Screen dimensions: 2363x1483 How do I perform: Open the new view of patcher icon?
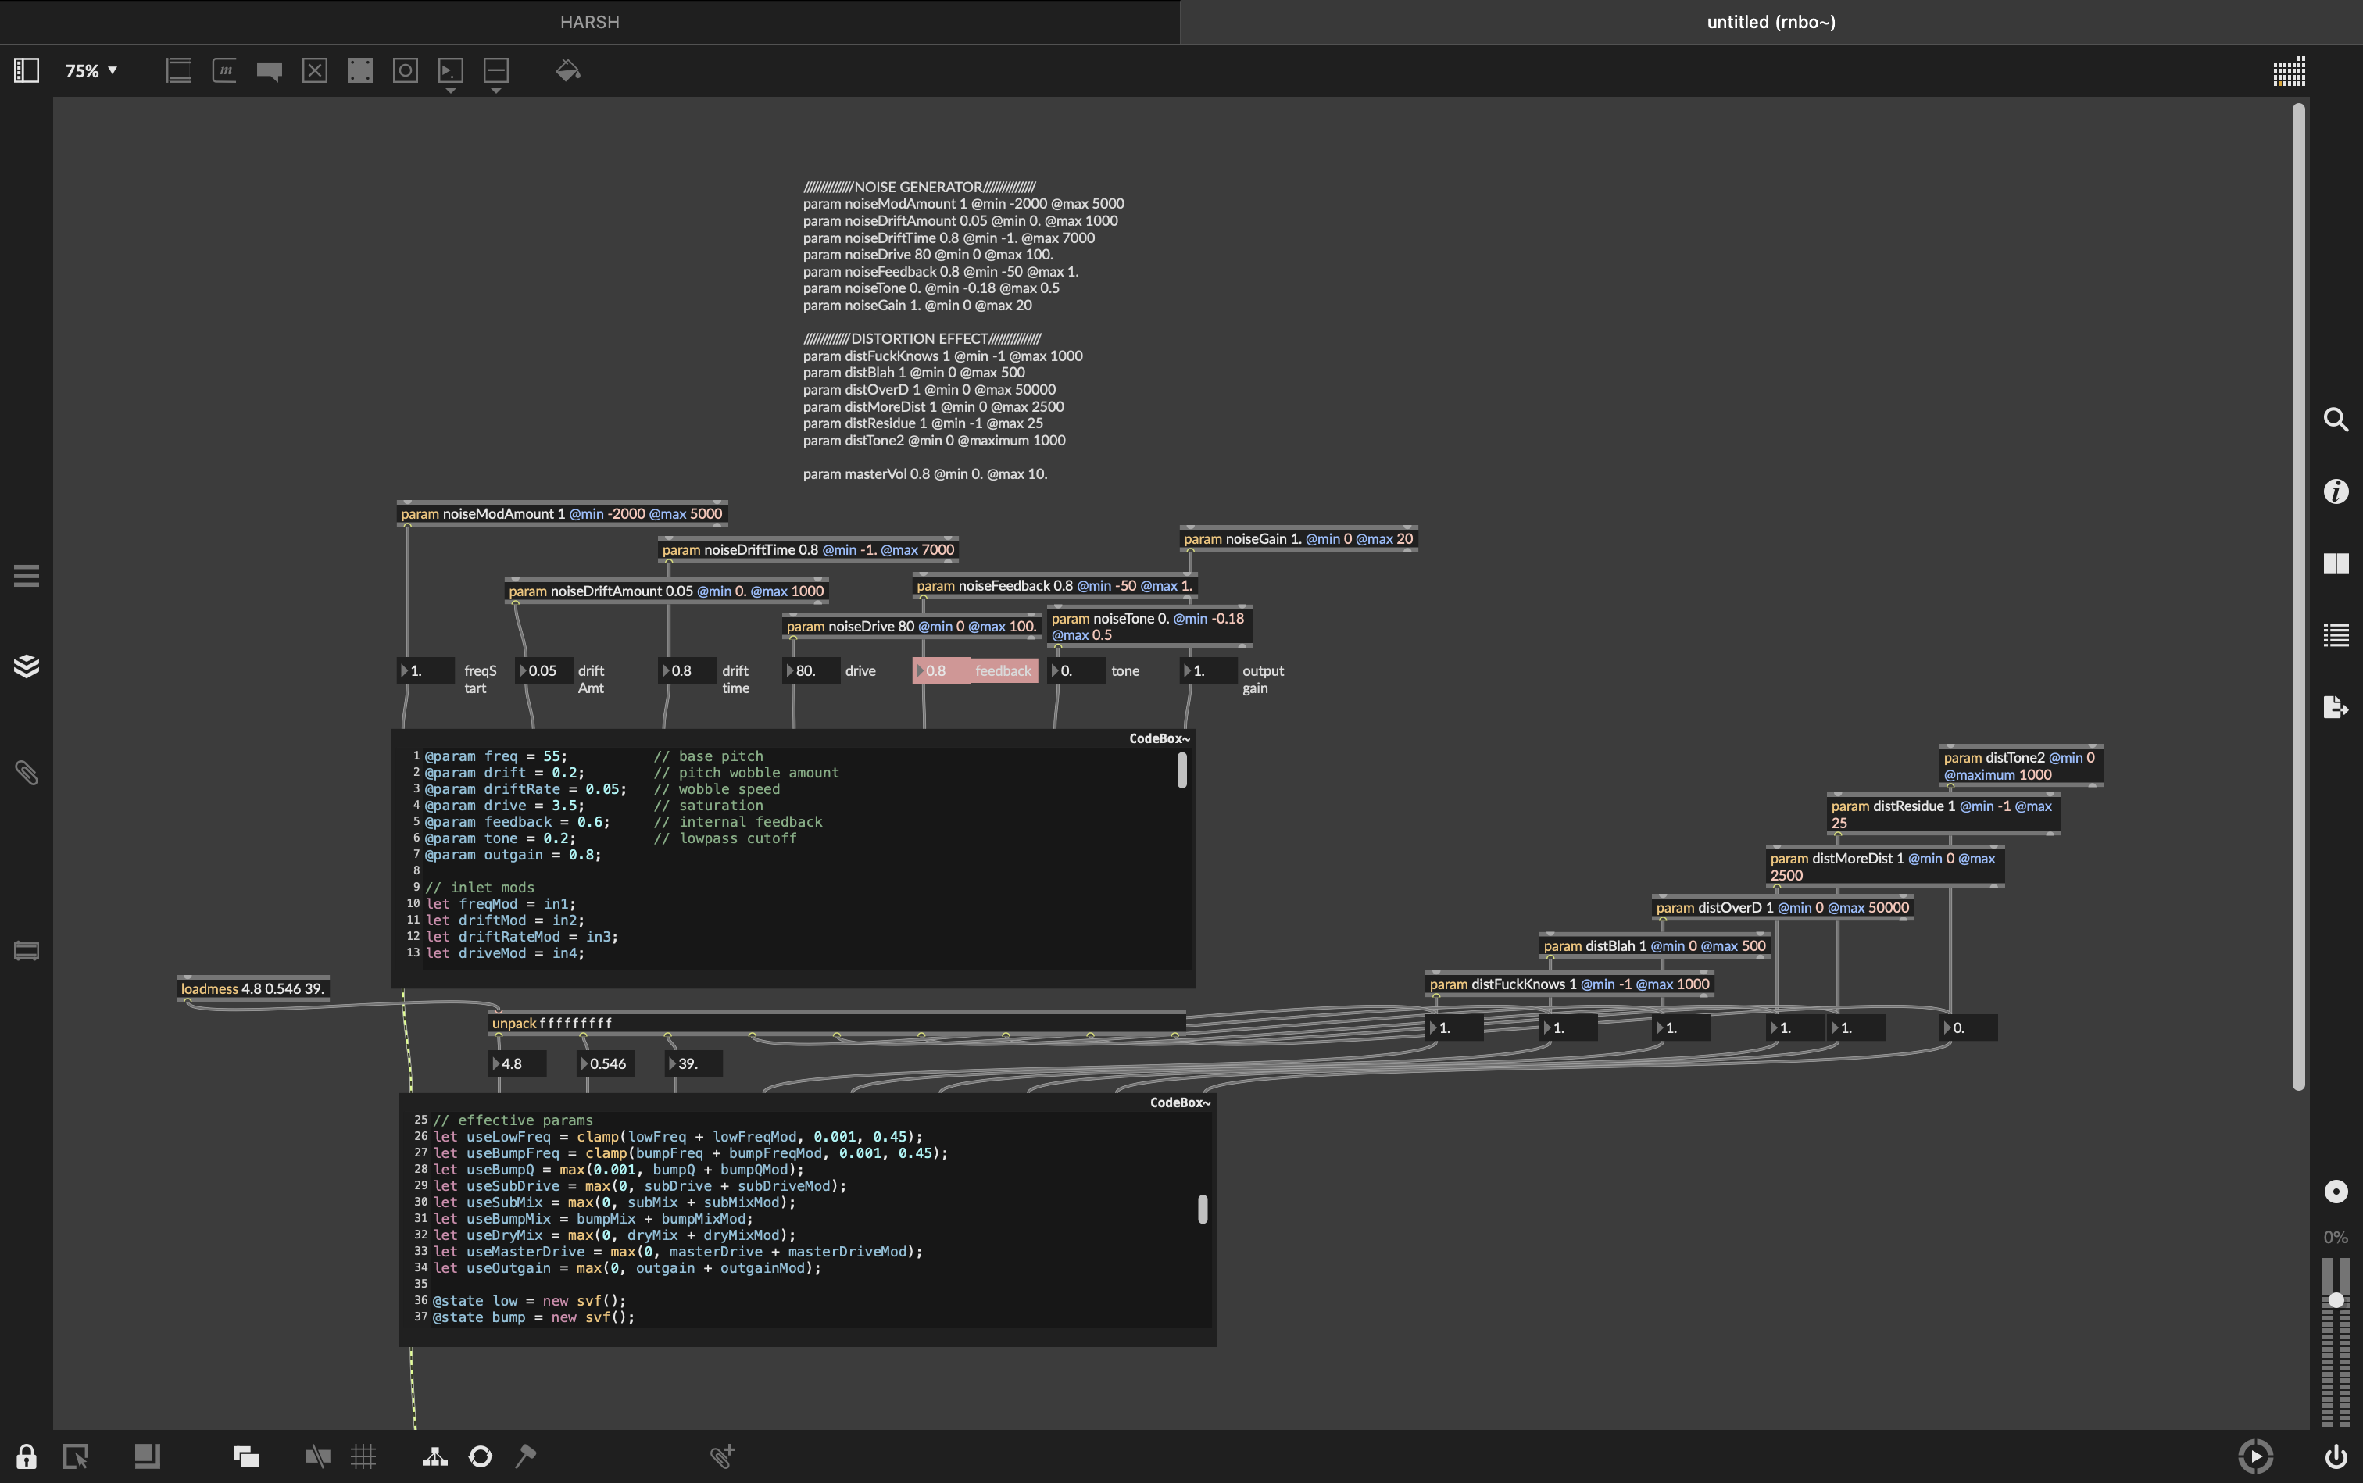(x=76, y=1456)
